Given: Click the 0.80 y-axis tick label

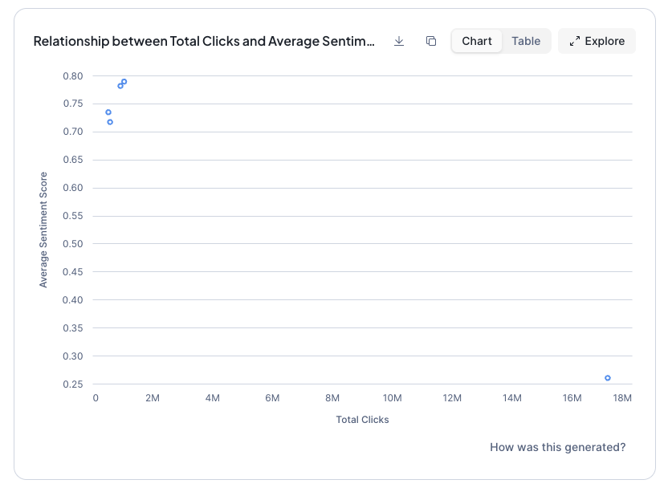Looking at the screenshot, I should [72, 76].
